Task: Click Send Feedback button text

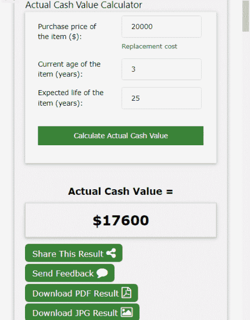Action: (63, 273)
